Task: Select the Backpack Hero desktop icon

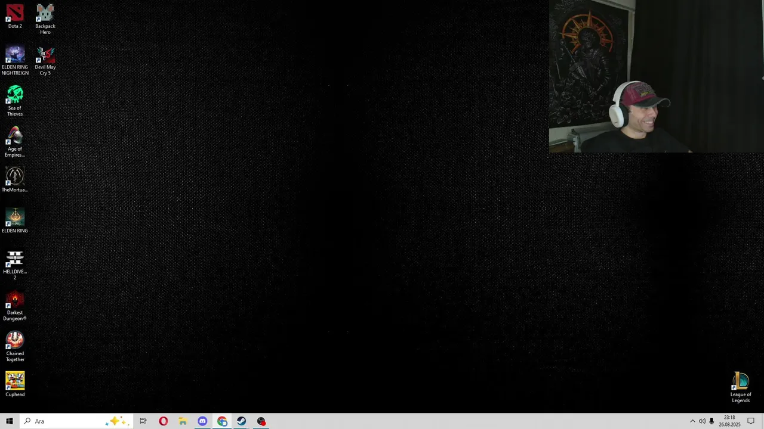Action: click(45, 20)
